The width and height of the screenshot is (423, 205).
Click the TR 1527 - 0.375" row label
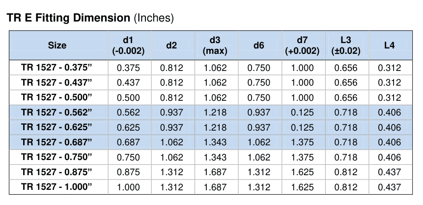pyautogui.click(x=56, y=68)
